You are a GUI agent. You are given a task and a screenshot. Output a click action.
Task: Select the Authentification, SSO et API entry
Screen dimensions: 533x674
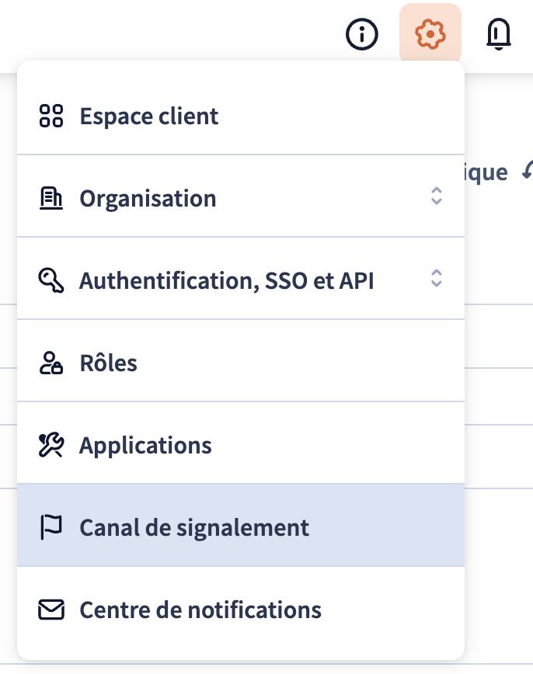[241, 279]
